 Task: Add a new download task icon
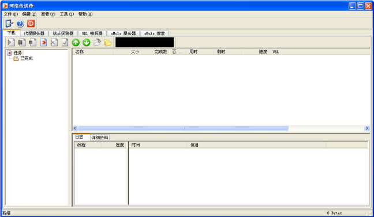(43, 43)
